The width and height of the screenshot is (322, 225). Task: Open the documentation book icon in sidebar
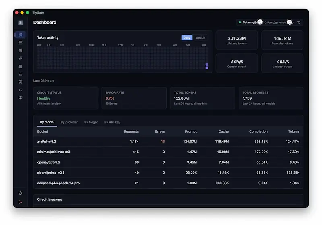tap(21, 98)
